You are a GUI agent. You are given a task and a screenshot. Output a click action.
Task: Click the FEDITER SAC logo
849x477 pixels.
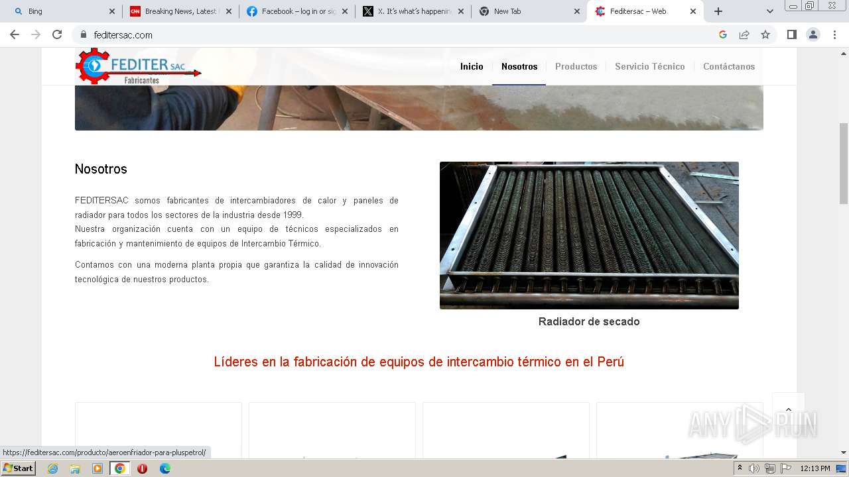(138, 66)
